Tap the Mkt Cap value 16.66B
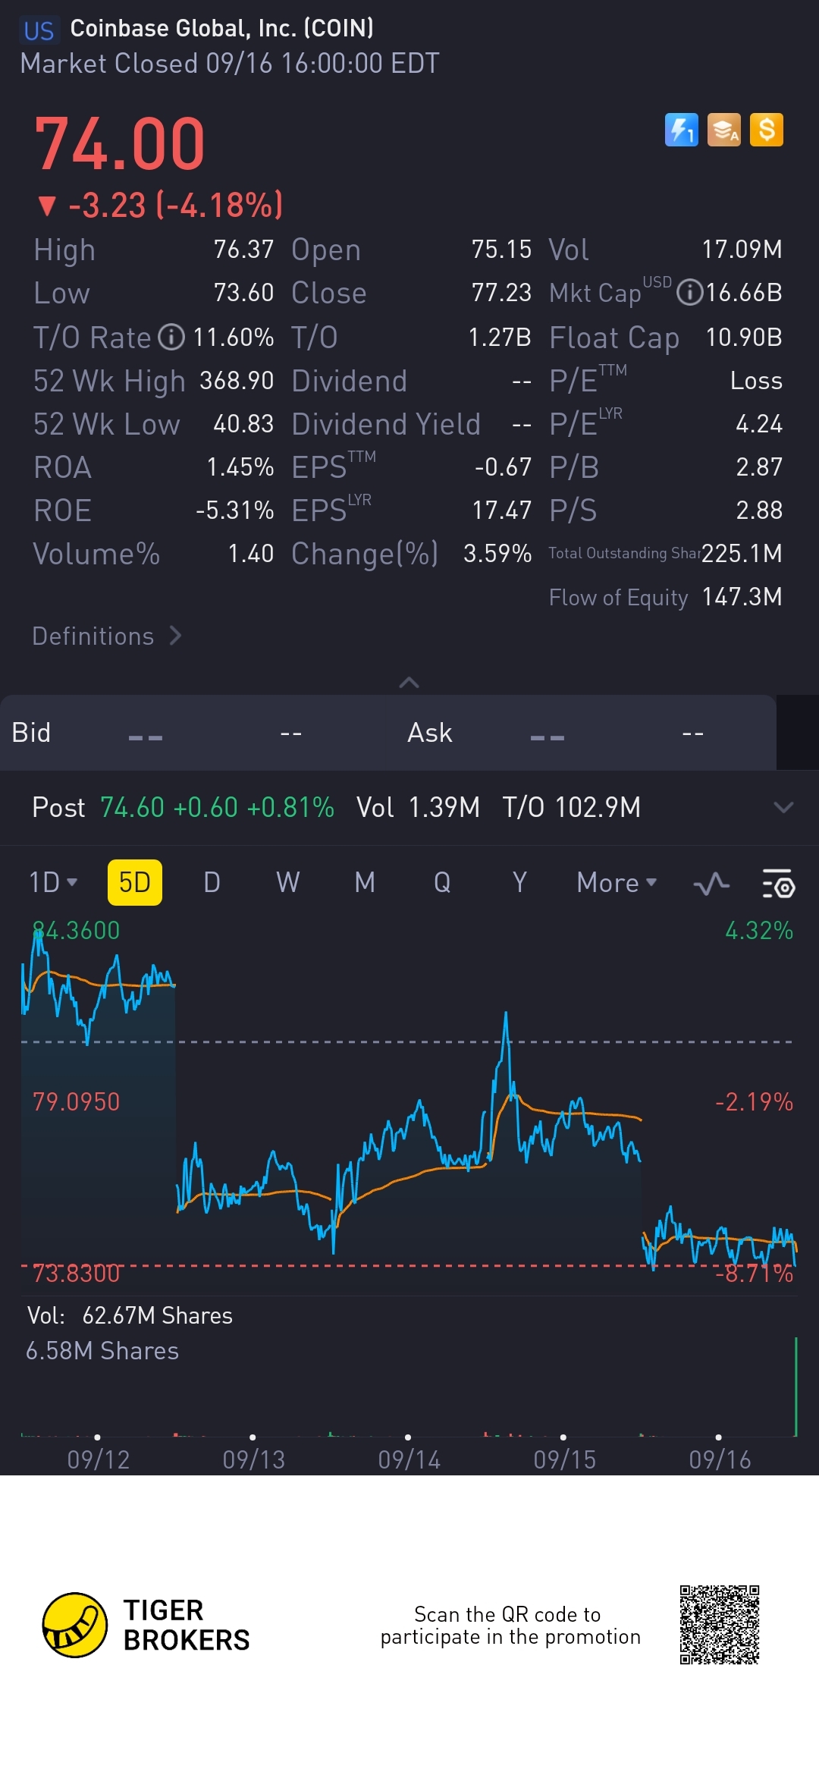The image size is (819, 1775). [744, 292]
